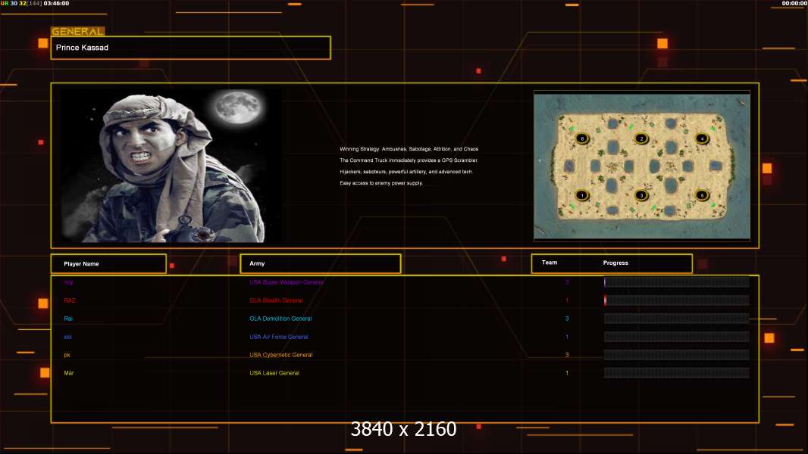The image size is (808, 454).
Task: Click the island map preview image
Action: pos(642,166)
